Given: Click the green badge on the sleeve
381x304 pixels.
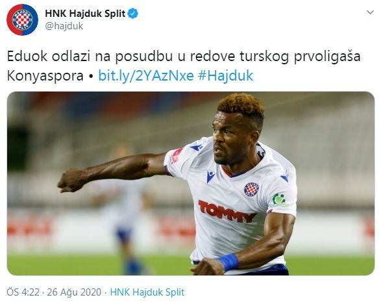Looking at the screenshot, I should click(278, 199).
